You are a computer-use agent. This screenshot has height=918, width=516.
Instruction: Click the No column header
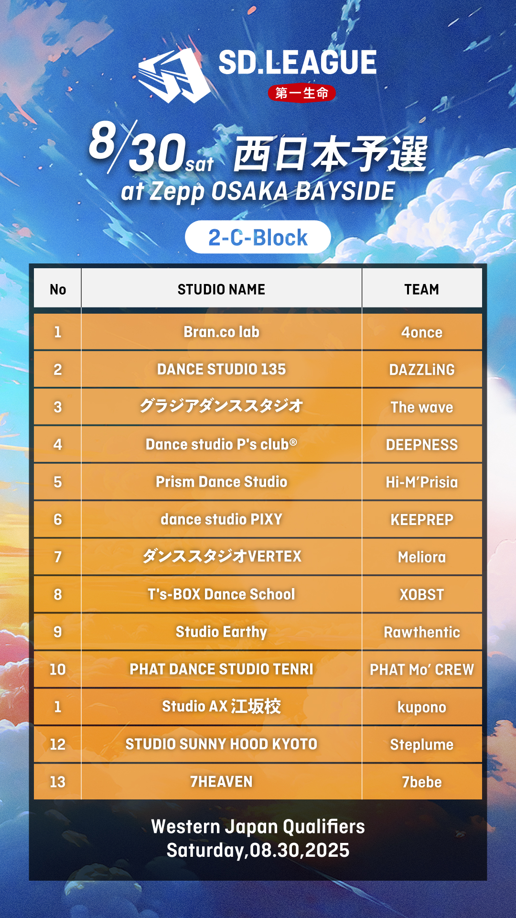pos(58,289)
